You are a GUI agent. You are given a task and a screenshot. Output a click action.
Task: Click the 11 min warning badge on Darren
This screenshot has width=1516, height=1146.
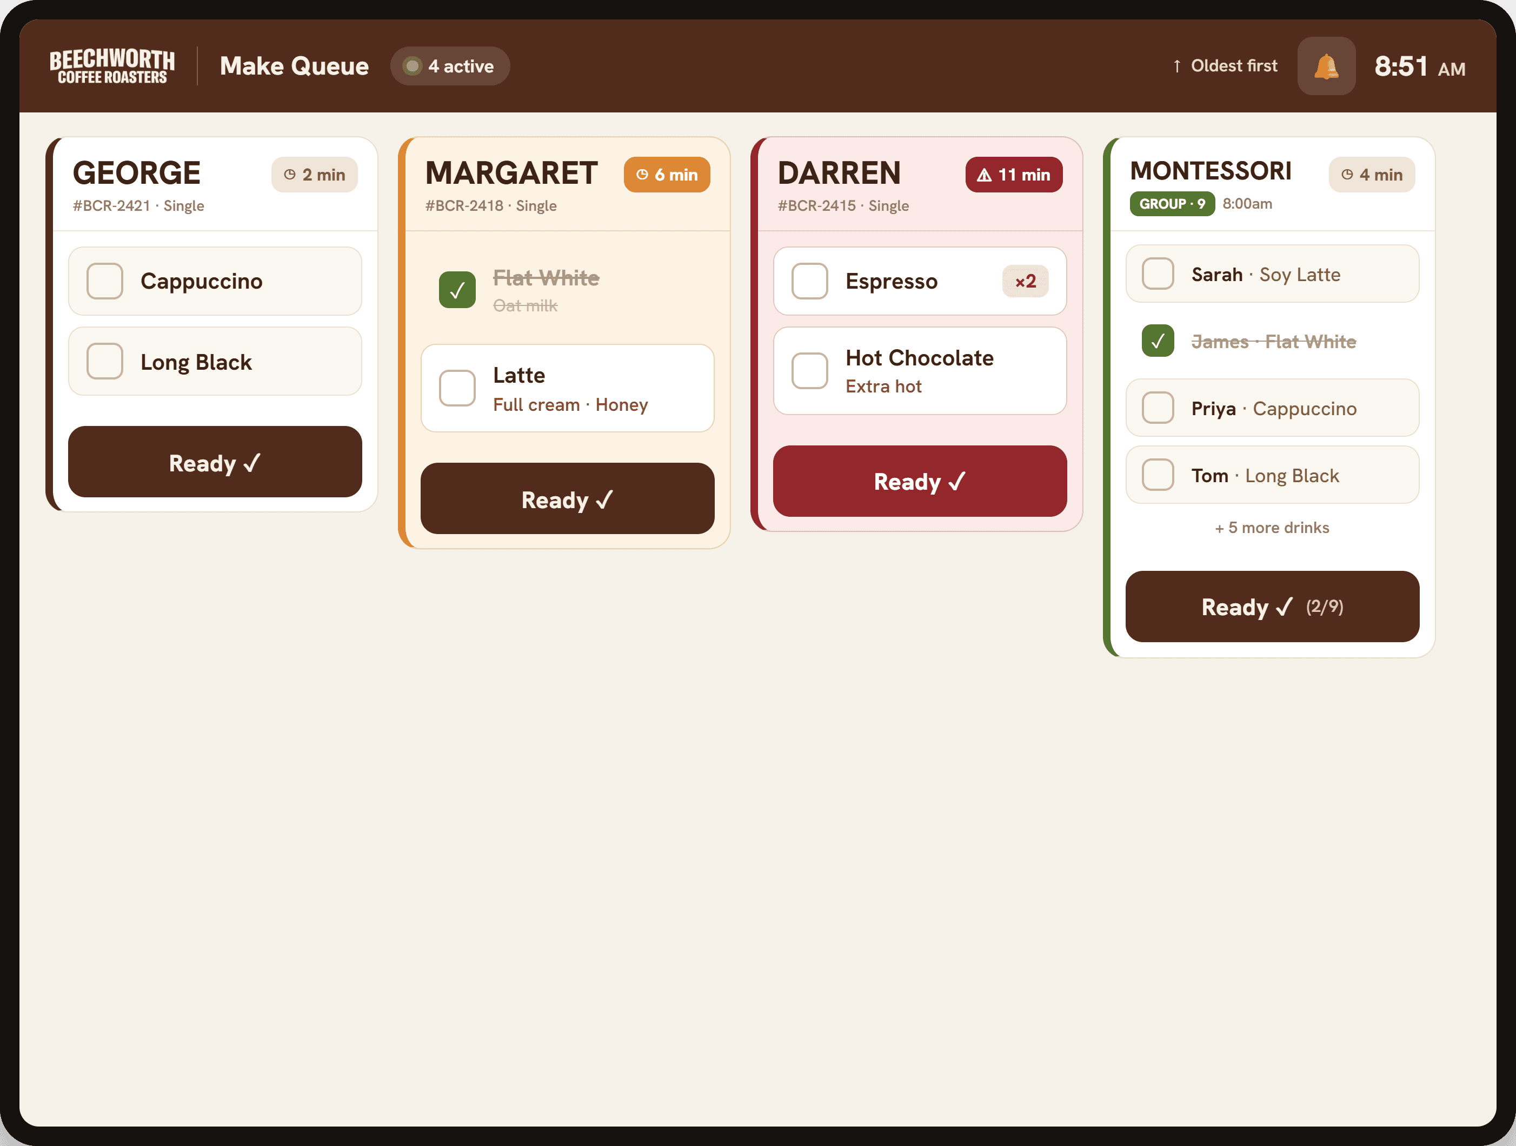[x=1014, y=175]
